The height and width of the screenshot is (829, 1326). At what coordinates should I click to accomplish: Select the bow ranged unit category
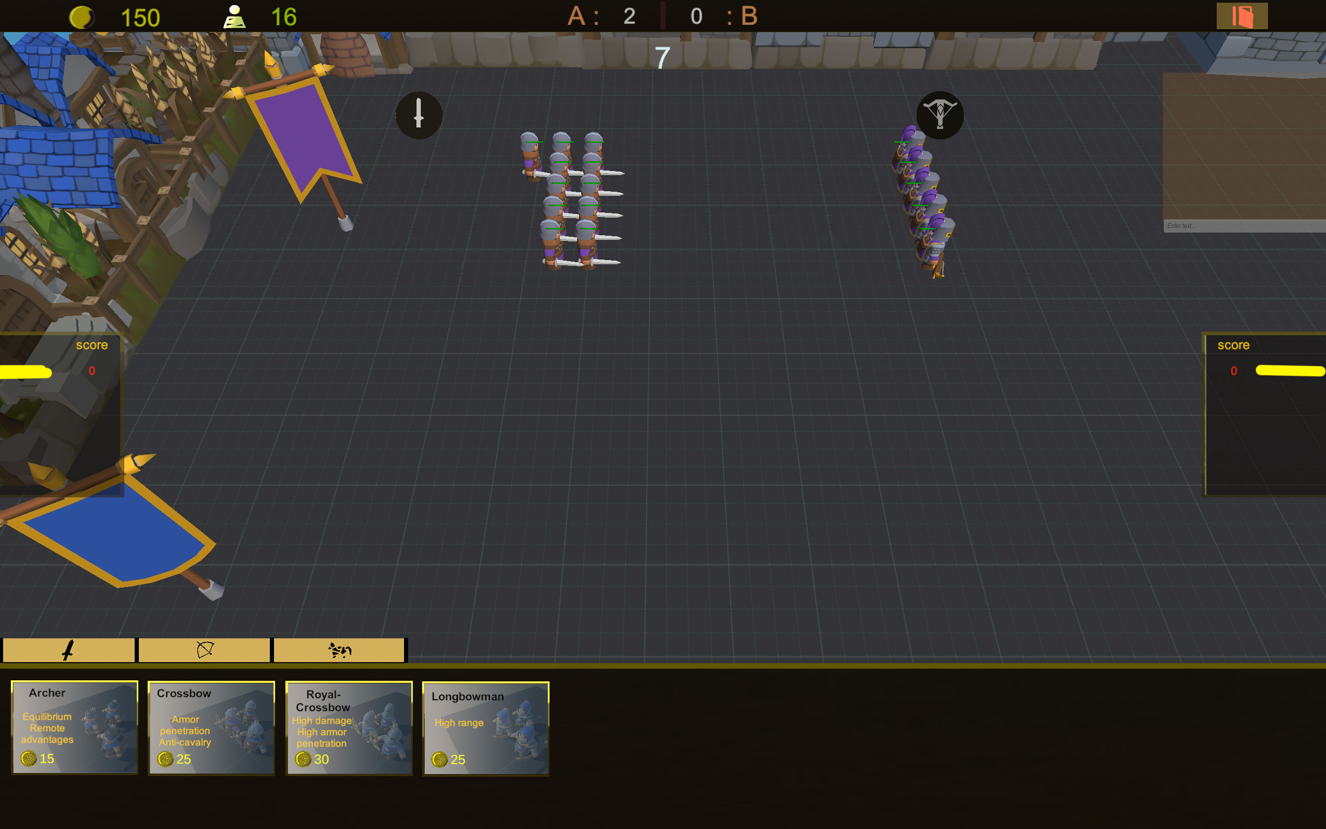point(204,650)
